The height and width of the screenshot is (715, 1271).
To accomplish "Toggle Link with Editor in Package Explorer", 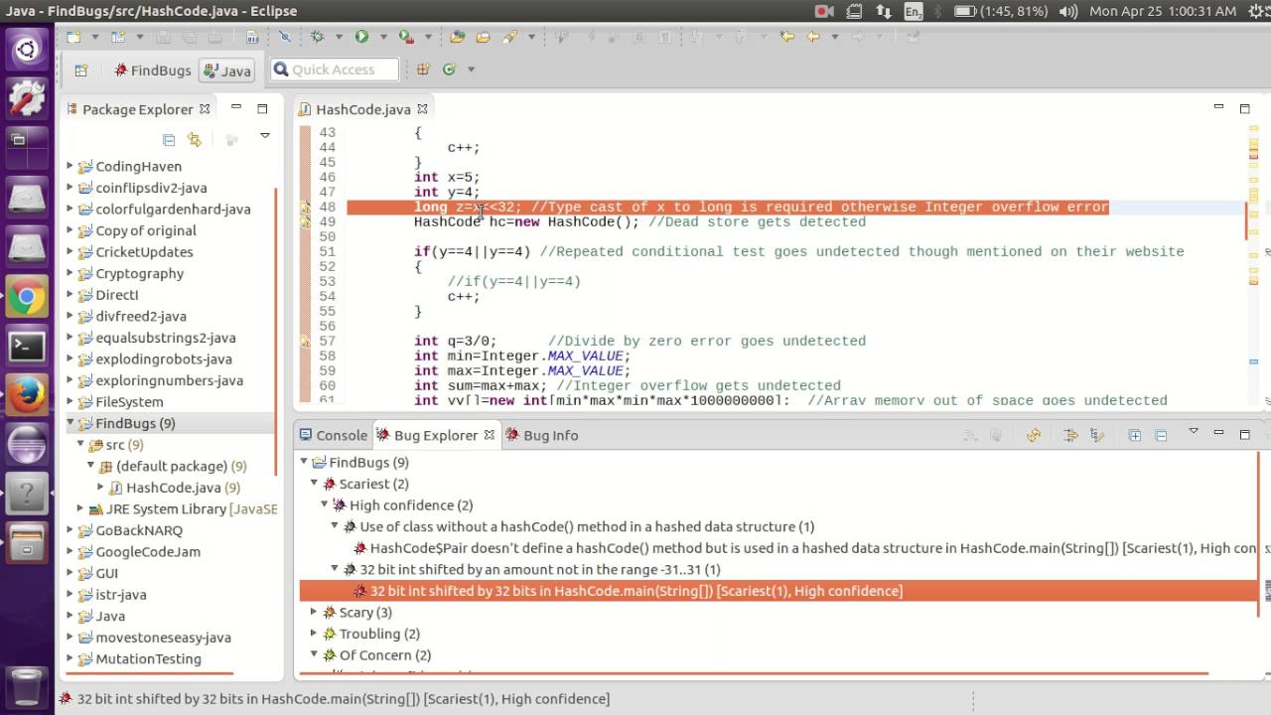I will 195,140.
